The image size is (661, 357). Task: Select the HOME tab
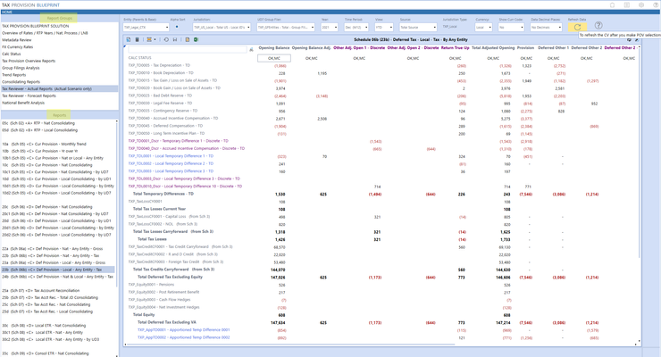click(x=7, y=12)
